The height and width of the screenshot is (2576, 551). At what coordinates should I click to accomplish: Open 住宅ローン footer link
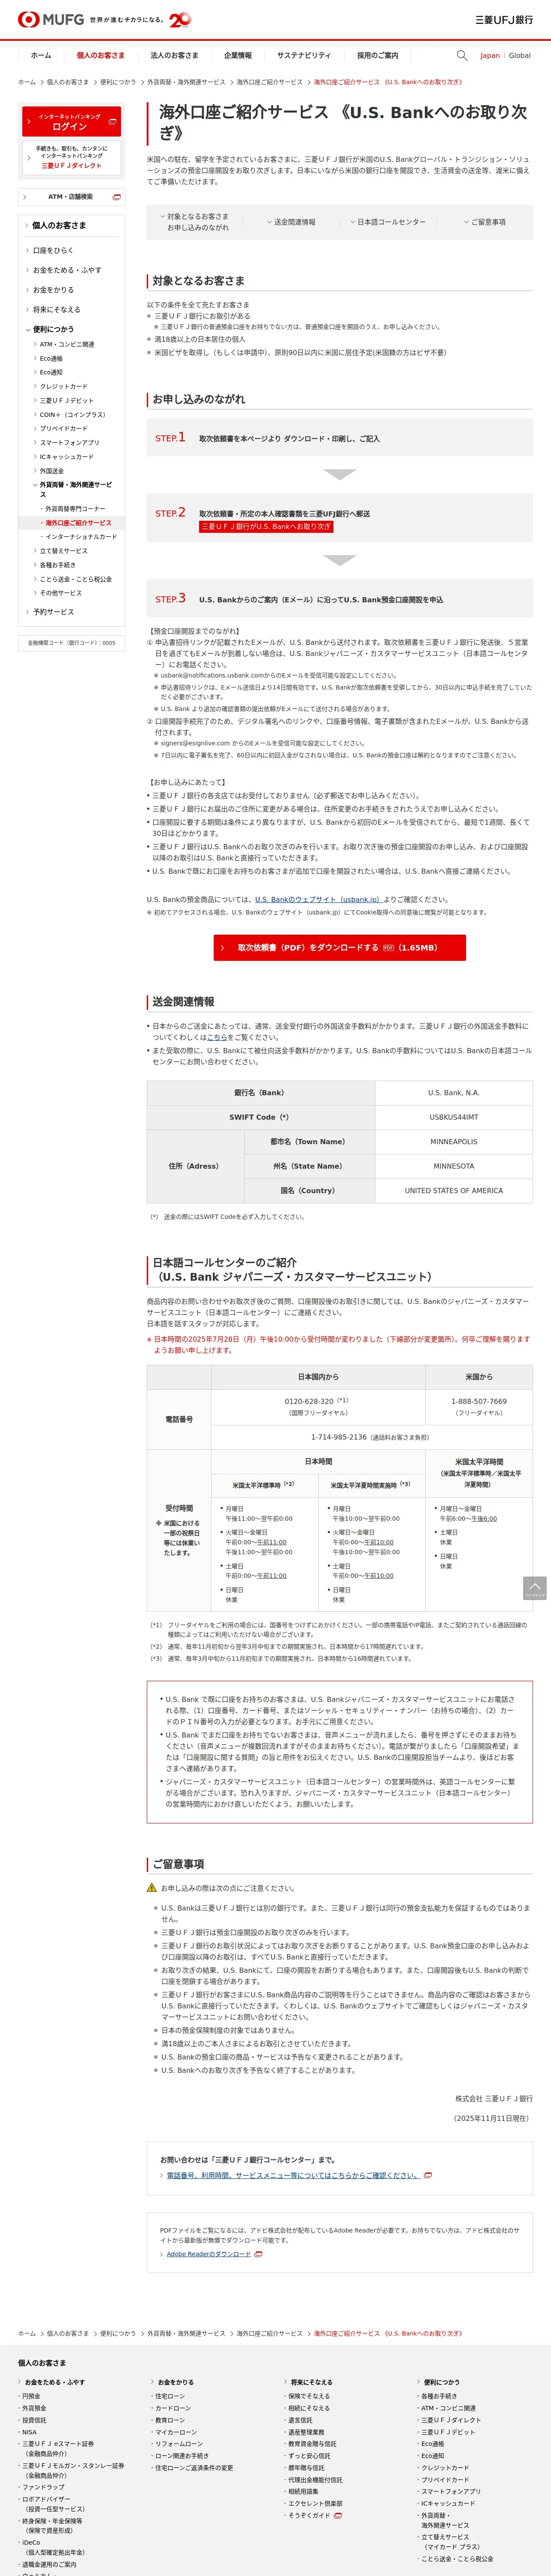[x=170, y=2396]
